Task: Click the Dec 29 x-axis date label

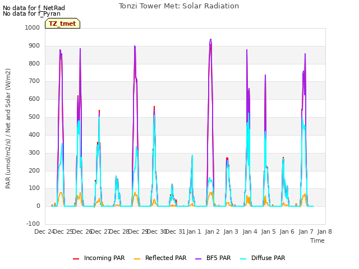Action: tap(138, 231)
